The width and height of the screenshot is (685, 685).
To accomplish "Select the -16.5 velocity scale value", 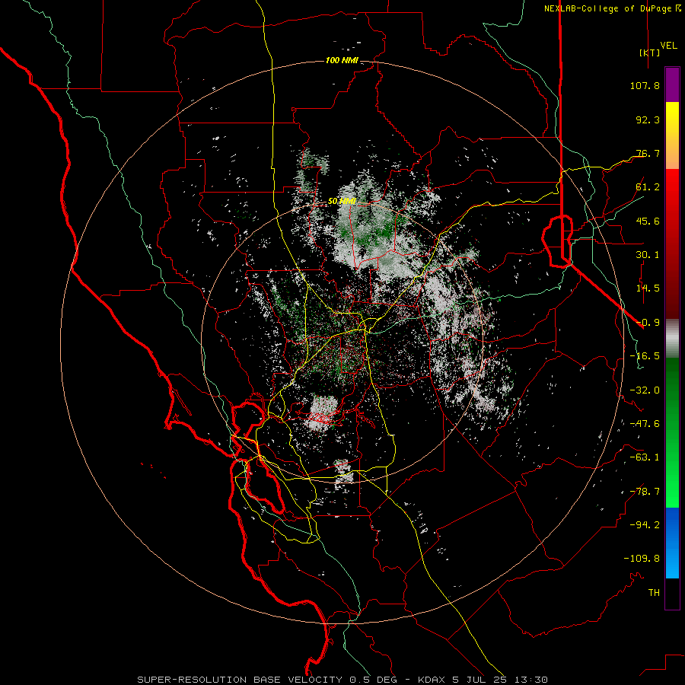I will click(645, 356).
